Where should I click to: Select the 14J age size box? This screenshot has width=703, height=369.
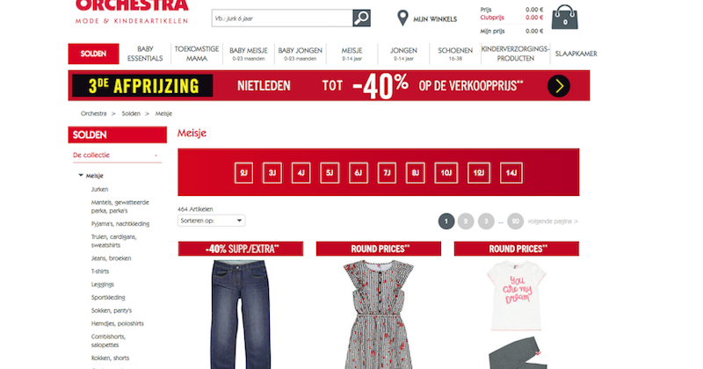point(511,173)
